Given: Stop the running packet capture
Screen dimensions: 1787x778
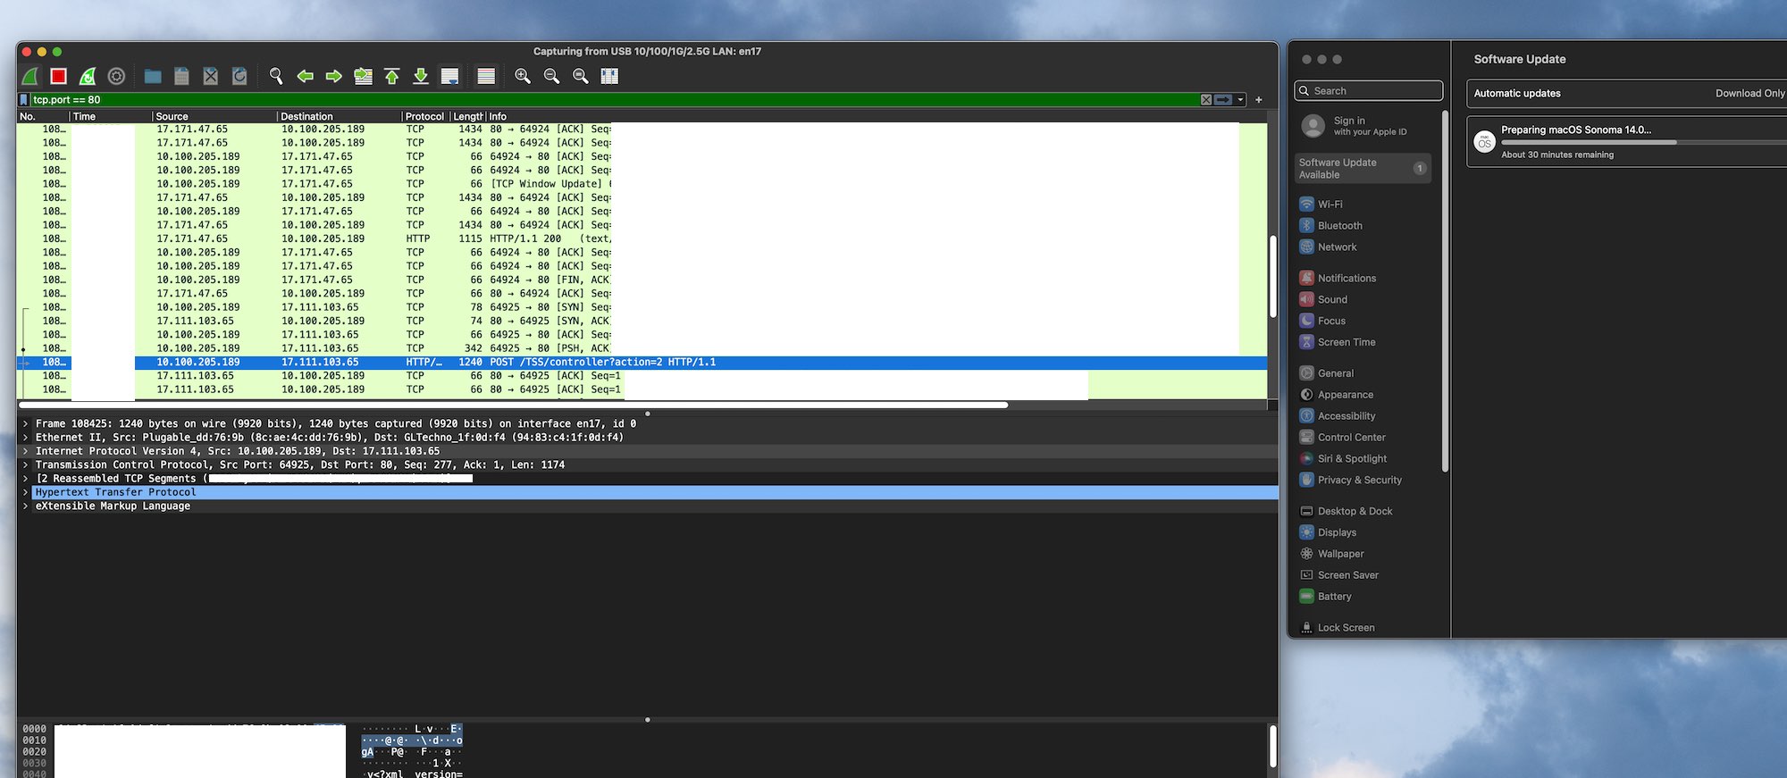Looking at the screenshot, I should point(59,77).
